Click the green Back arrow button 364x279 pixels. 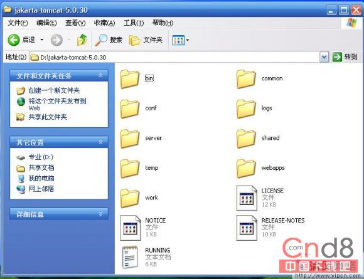pyautogui.click(x=14, y=40)
